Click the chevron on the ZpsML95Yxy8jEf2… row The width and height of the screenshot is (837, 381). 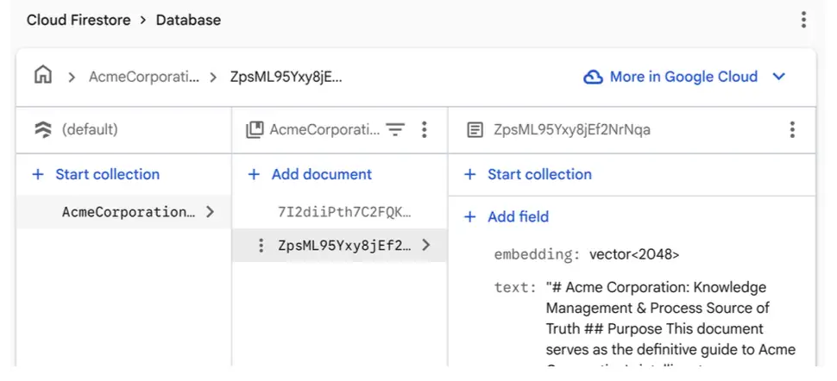(x=425, y=245)
